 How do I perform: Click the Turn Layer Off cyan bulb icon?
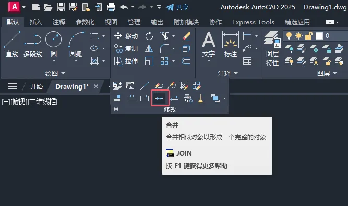(x=289, y=48)
